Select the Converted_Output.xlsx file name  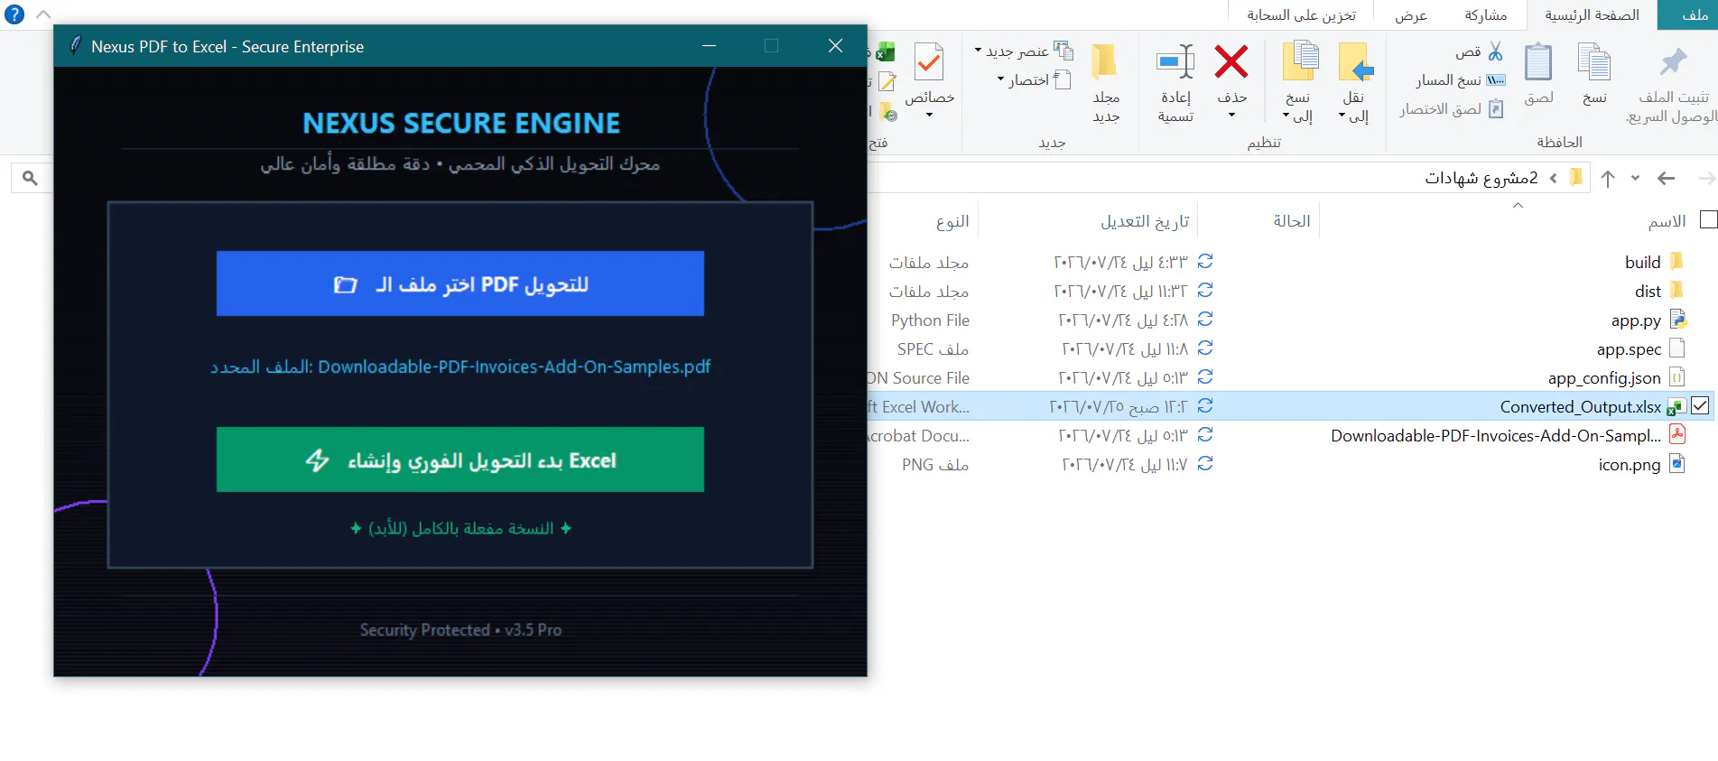[1580, 406]
